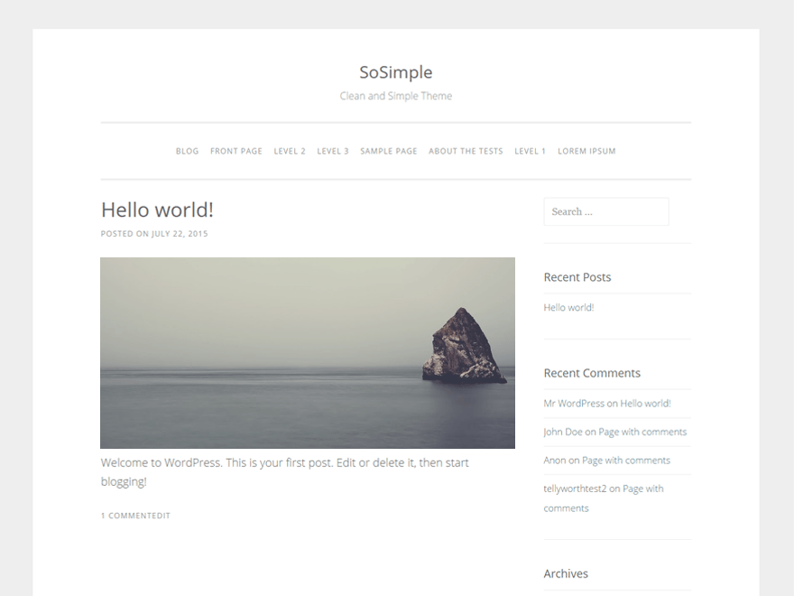Open the SoSimple site title

point(395,72)
